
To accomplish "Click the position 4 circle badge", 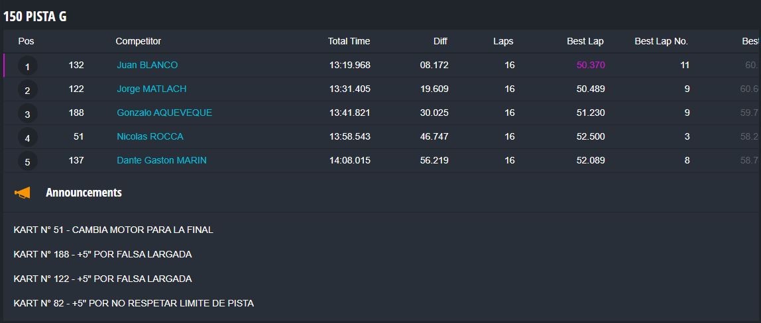I will pyautogui.click(x=28, y=138).
